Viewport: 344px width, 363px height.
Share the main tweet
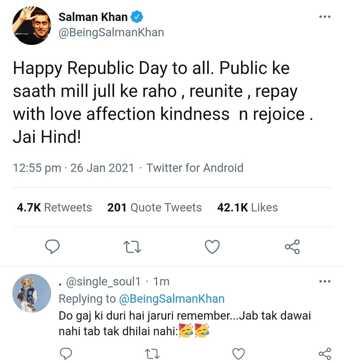(x=292, y=246)
